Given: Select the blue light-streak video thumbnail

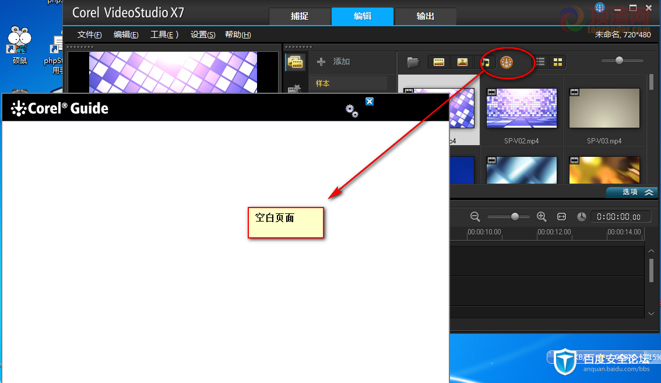Looking at the screenshot, I should (522, 170).
